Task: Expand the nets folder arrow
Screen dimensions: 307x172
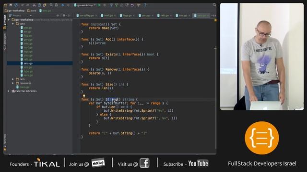Action: coord(13,79)
